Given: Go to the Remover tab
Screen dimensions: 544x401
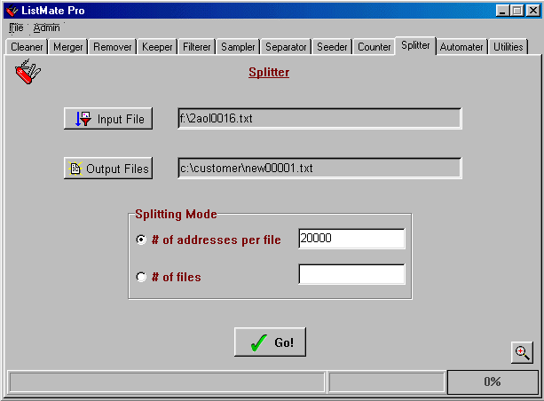Looking at the screenshot, I should pos(113,47).
